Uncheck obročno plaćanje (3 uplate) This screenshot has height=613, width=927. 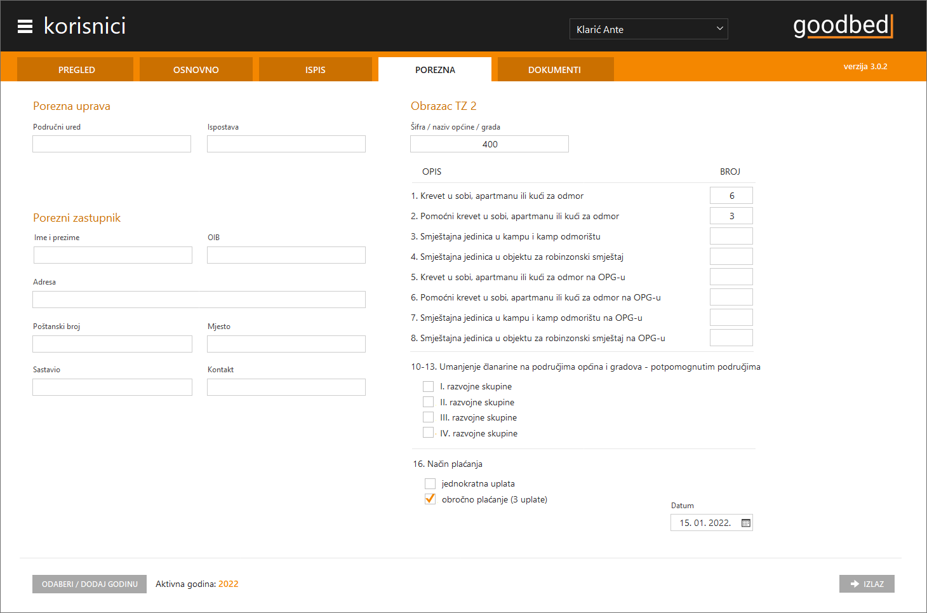click(430, 499)
